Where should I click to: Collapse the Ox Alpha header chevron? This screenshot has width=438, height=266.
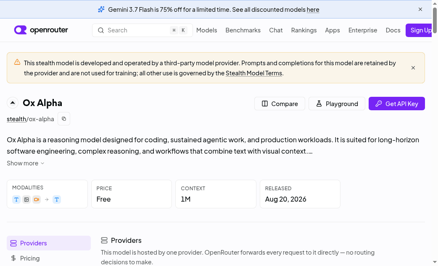(13, 103)
